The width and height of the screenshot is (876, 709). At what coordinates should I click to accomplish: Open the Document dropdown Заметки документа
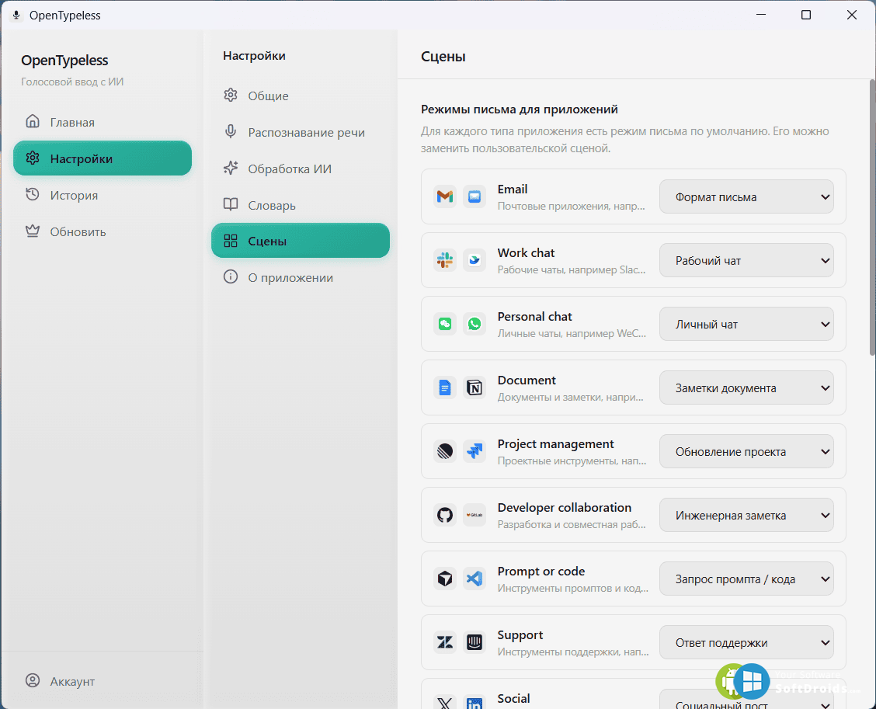pos(746,388)
